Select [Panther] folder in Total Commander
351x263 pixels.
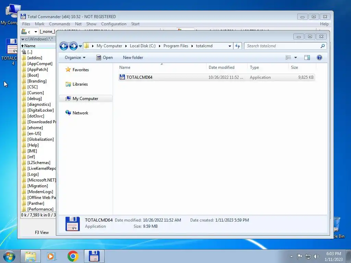pos(36,203)
